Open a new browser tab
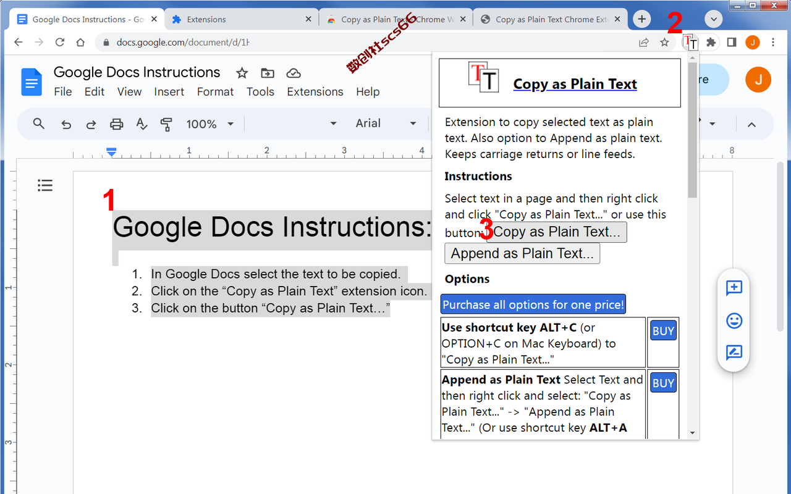The image size is (791, 494). pos(642,19)
